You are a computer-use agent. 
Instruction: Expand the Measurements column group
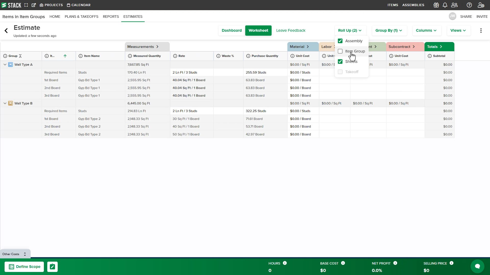[x=157, y=47]
